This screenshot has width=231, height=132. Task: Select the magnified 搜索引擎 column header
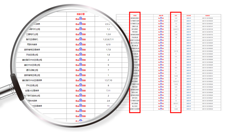(81, 14)
